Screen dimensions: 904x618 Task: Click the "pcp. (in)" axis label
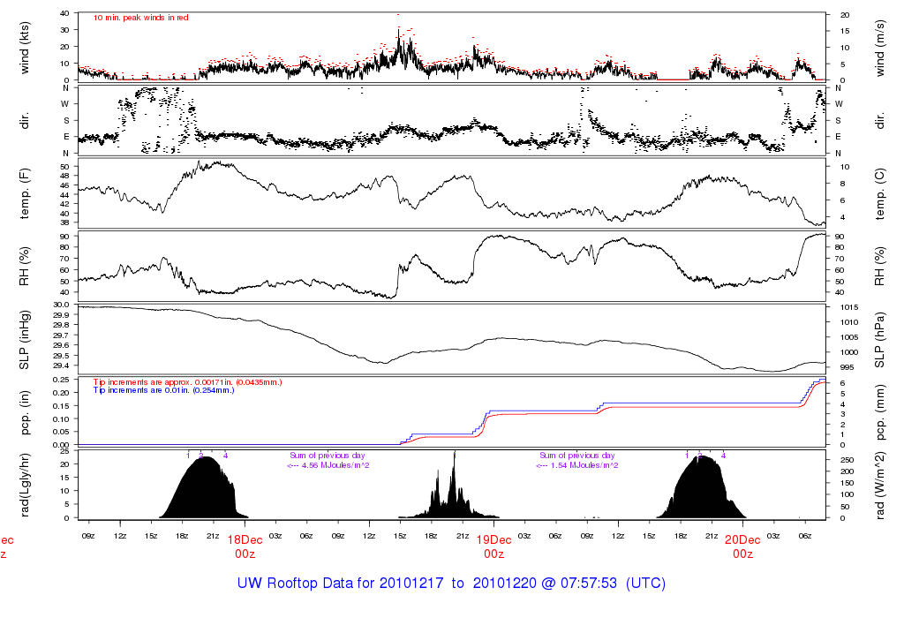(x=24, y=413)
